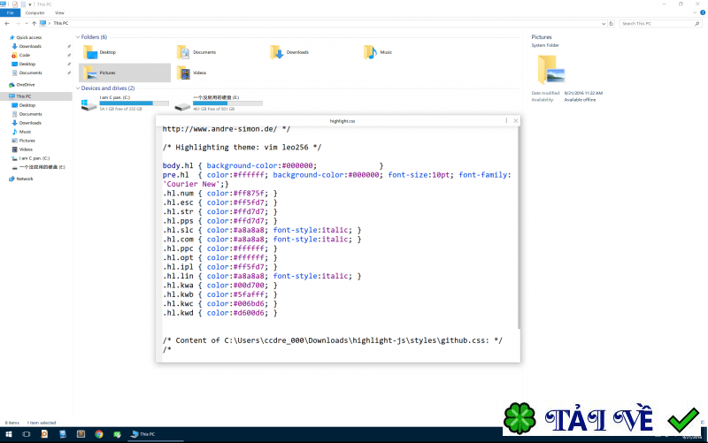Select Network in the navigation pane
Image resolution: width=708 pixels, height=443 pixels.
[x=24, y=179]
